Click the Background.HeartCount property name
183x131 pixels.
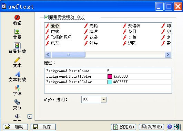[x=68, y=71]
